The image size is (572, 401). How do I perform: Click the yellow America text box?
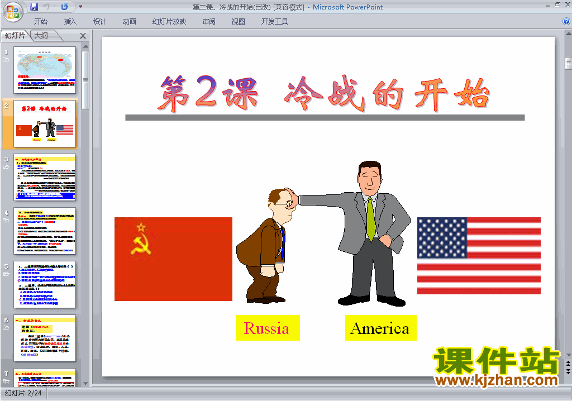coord(380,328)
